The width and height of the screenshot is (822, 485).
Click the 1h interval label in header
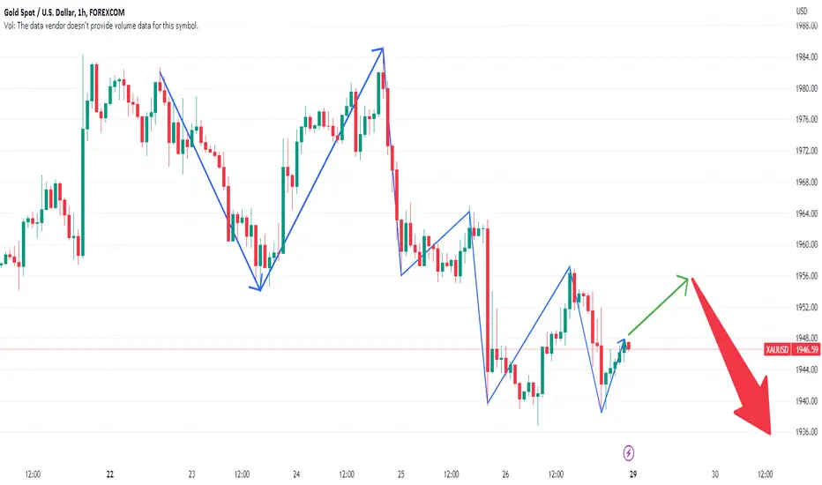pyautogui.click(x=82, y=12)
